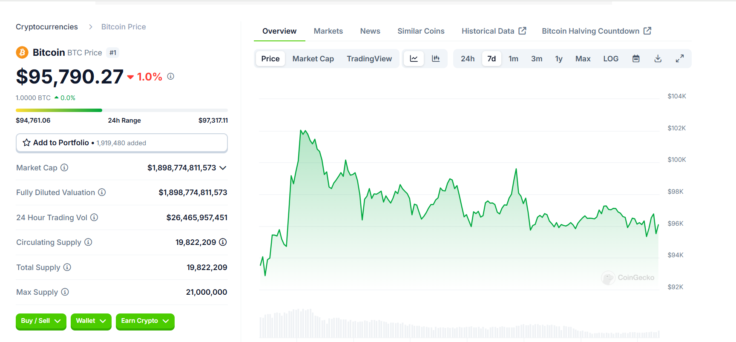Viewport: 736px width, 342px height.
Task: Select Price chart mode
Action: pyautogui.click(x=270, y=59)
